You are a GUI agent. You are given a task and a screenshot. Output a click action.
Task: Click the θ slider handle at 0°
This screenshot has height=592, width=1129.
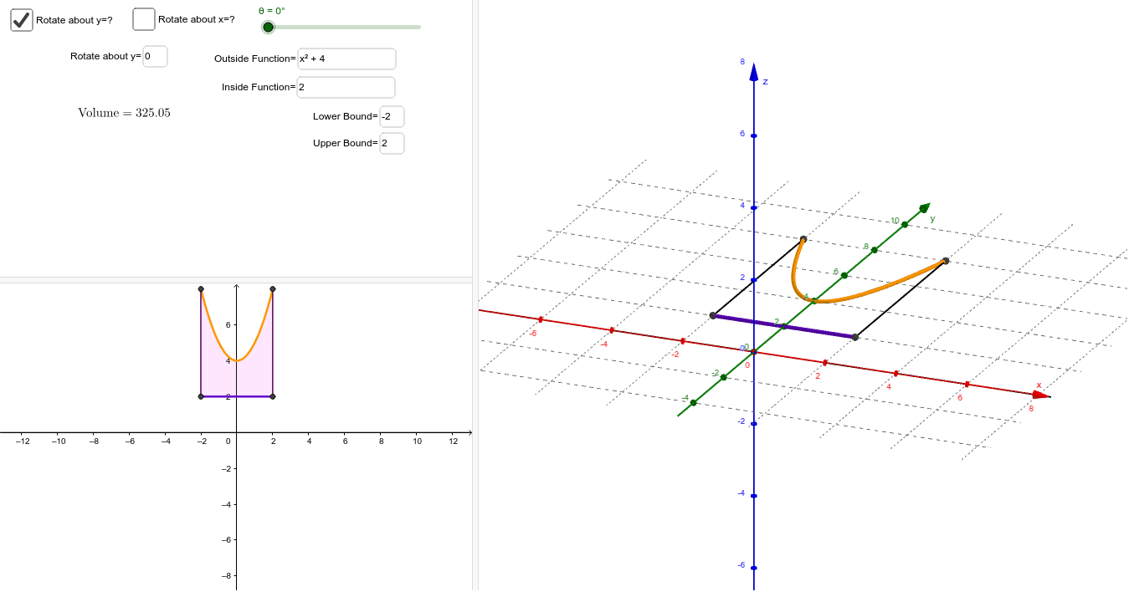pyautogui.click(x=269, y=27)
